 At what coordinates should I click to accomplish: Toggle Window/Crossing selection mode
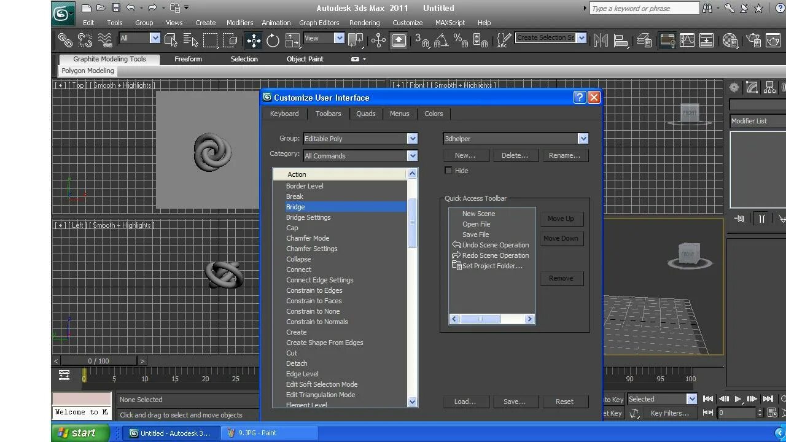(231, 41)
